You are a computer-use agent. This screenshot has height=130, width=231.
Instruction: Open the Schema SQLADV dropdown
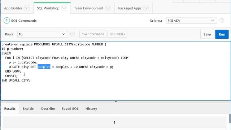192,21
